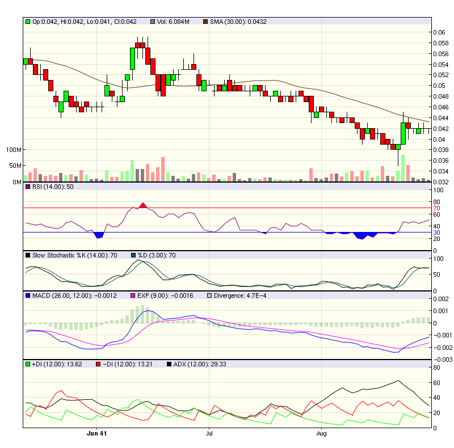454x448 pixels.
Task: Click the 'Op:0.042, Hi:0.042, Lo:0.041, Cl:0.042' text
Action: pyautogui.click(x=84, y=22)
